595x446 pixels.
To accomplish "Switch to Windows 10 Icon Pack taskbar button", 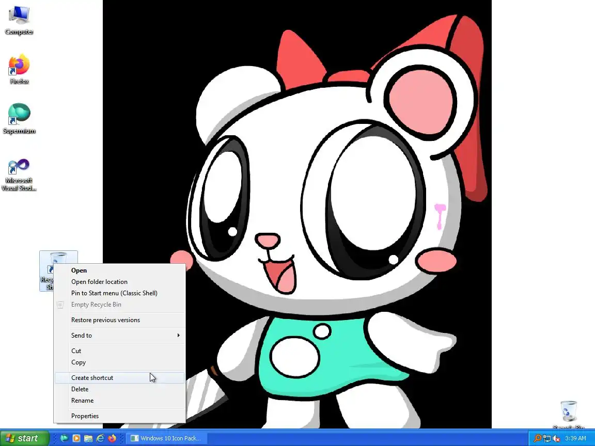I will click(166, 438).
